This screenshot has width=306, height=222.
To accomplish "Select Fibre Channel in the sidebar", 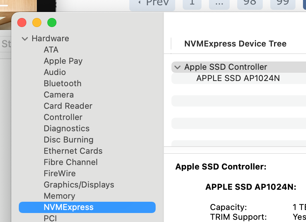I will pos(71,162).
